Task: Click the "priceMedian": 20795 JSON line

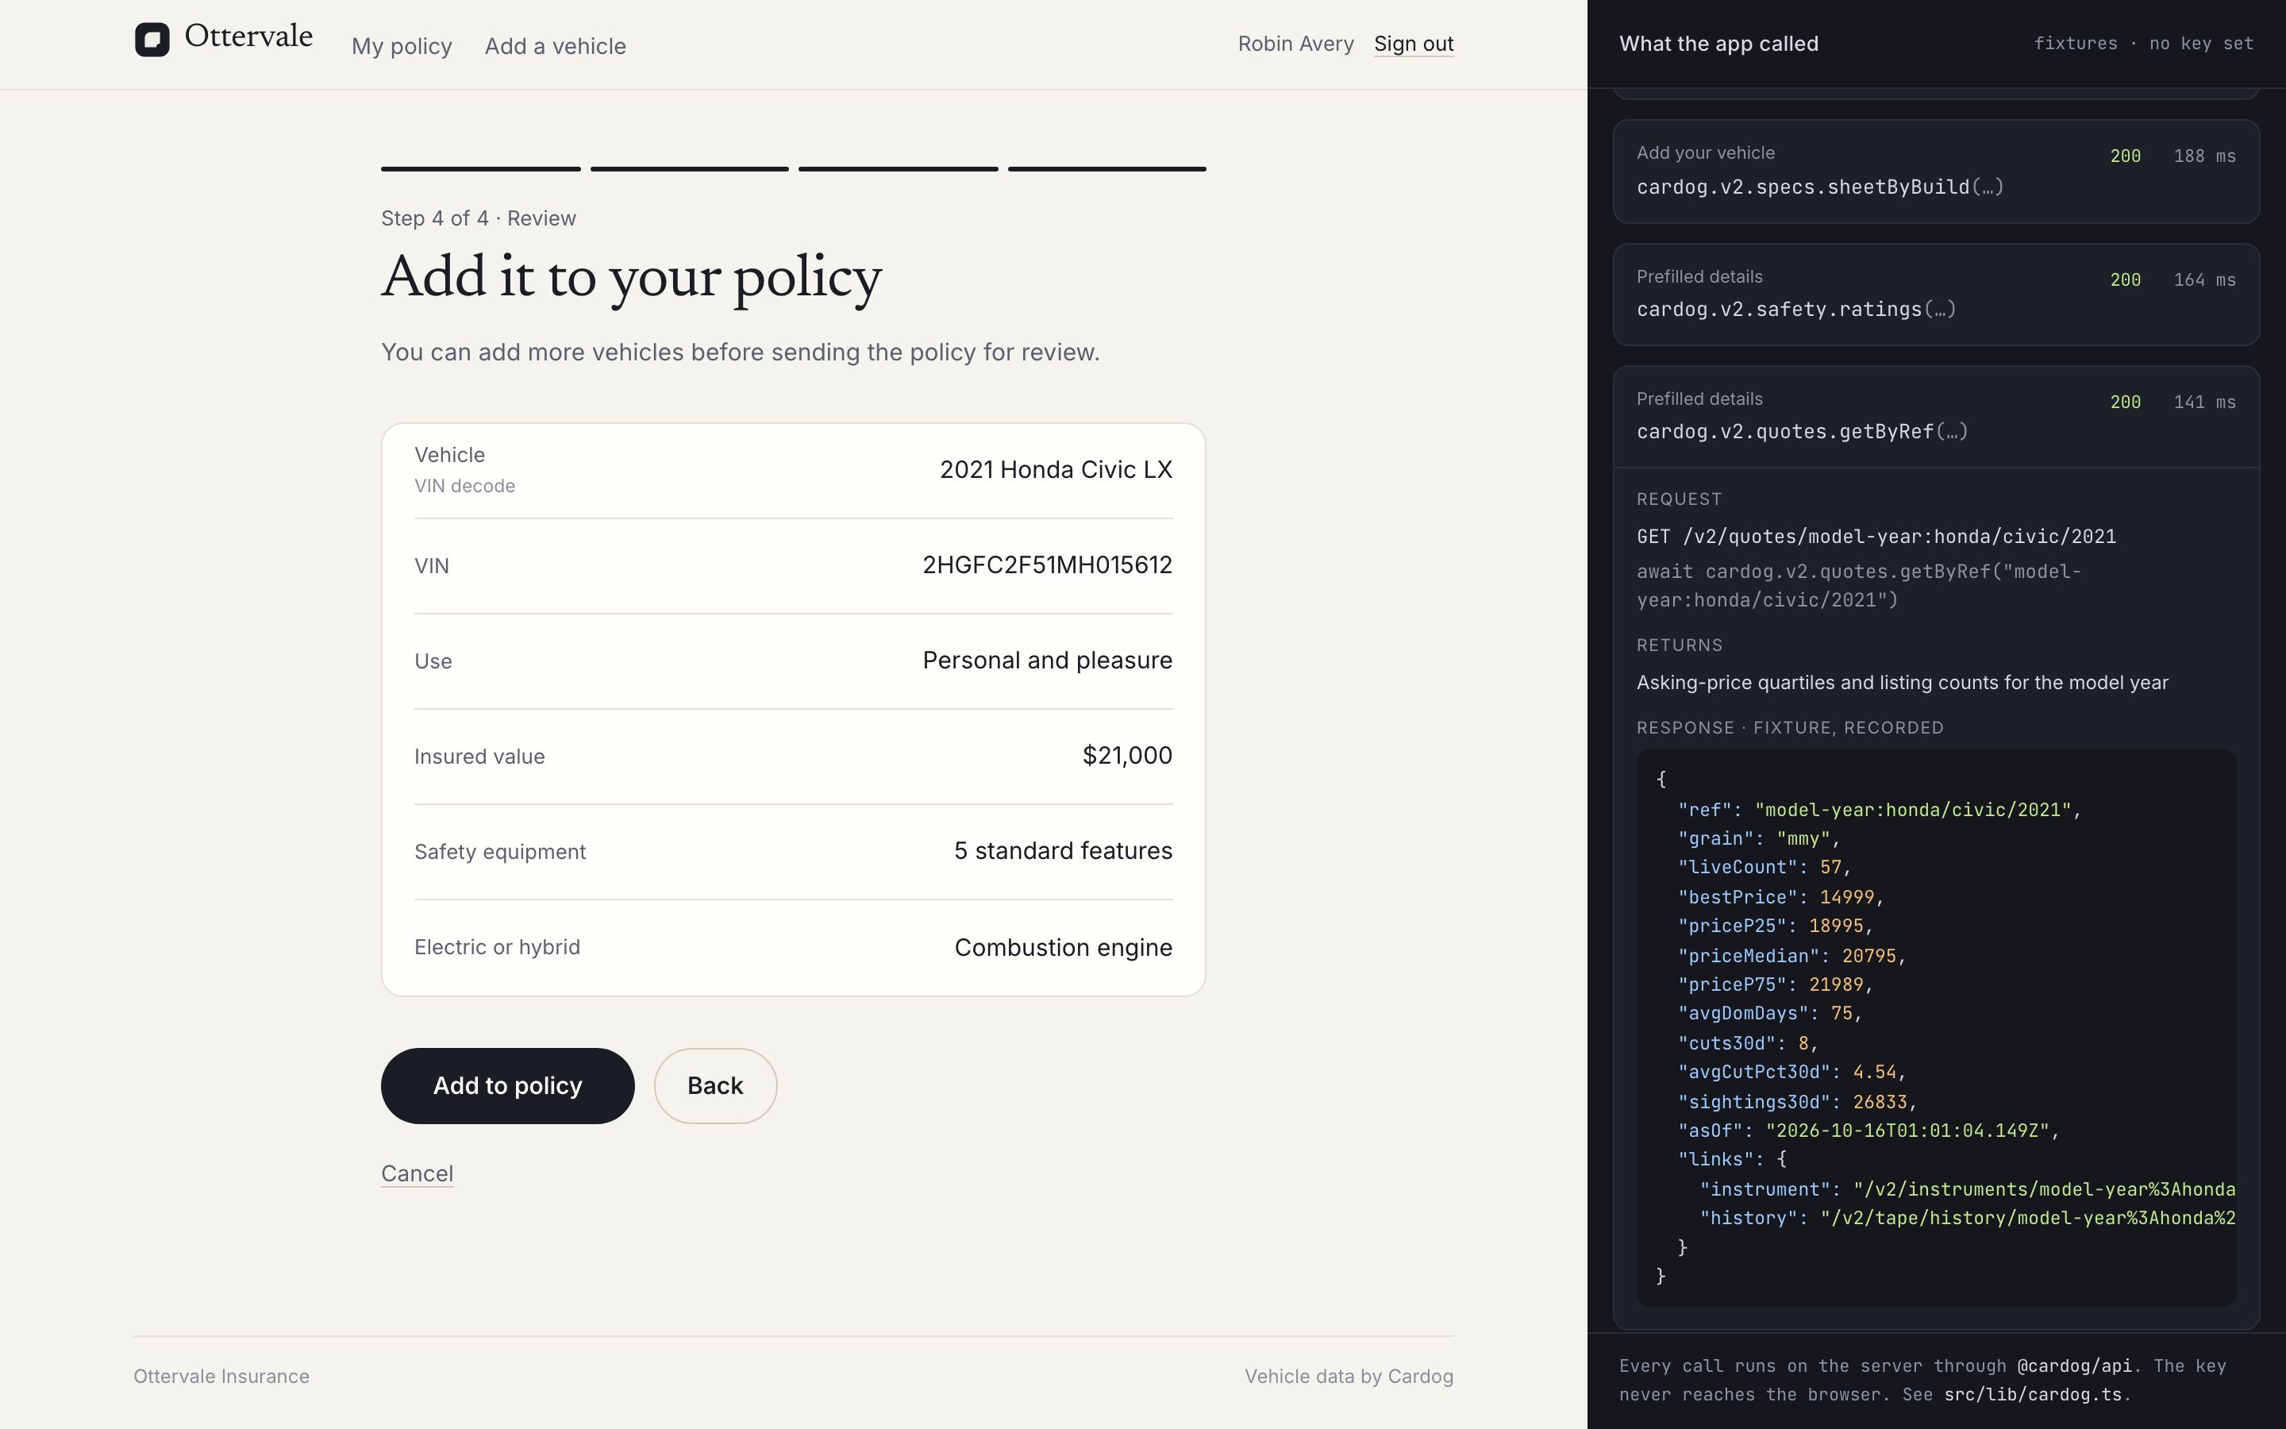Action: tap(1791, 956)
